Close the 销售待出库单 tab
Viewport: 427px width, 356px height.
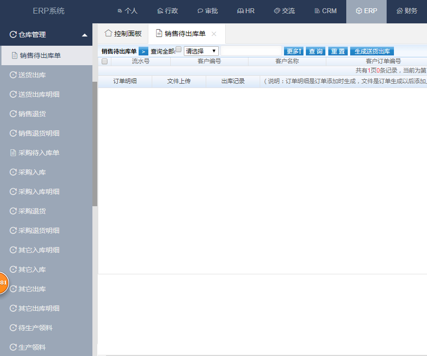click(214, 34)
